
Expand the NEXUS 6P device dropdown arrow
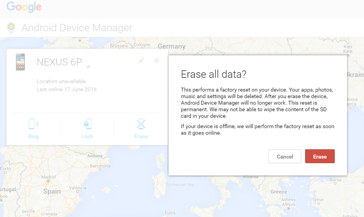(x=88, y=67)
